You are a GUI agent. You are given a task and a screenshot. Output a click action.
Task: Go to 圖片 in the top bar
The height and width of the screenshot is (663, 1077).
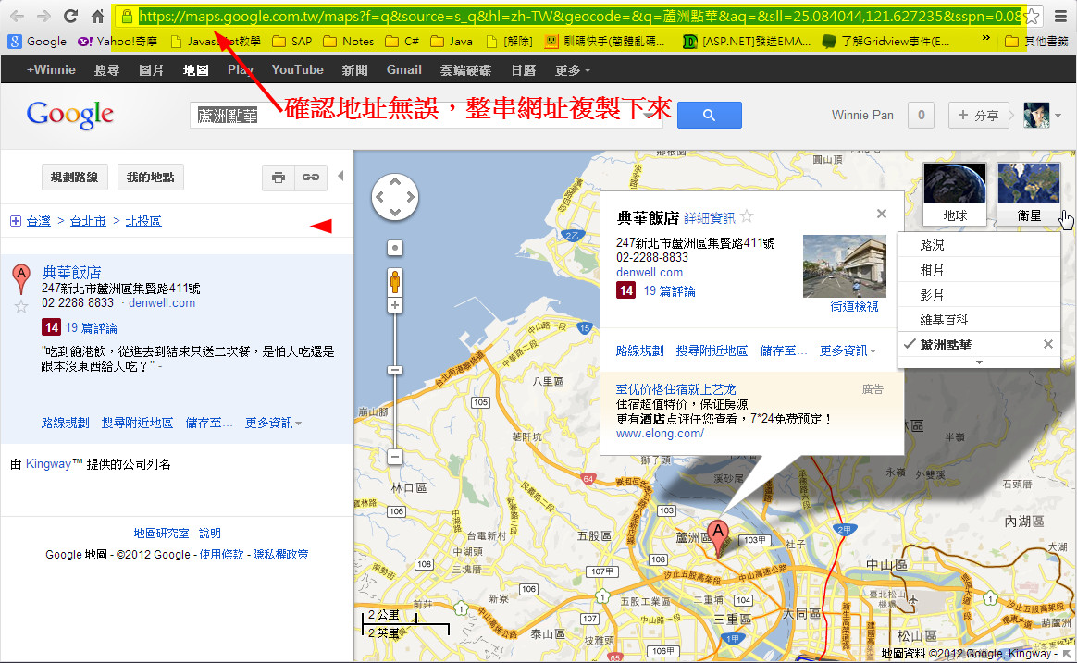pos(151,70)
